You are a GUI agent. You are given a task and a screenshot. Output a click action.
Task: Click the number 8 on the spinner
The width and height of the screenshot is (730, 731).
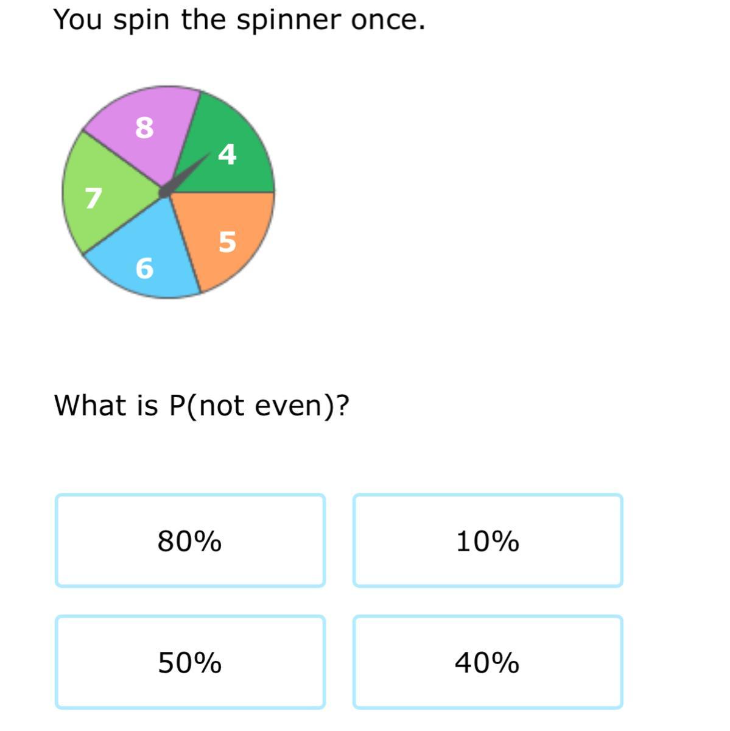[x=144, y=128]
